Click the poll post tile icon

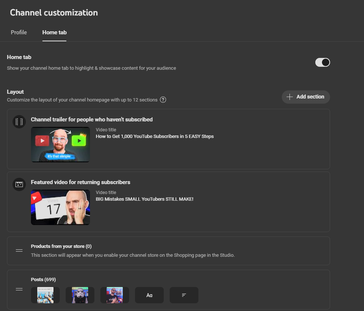[184, 295]
